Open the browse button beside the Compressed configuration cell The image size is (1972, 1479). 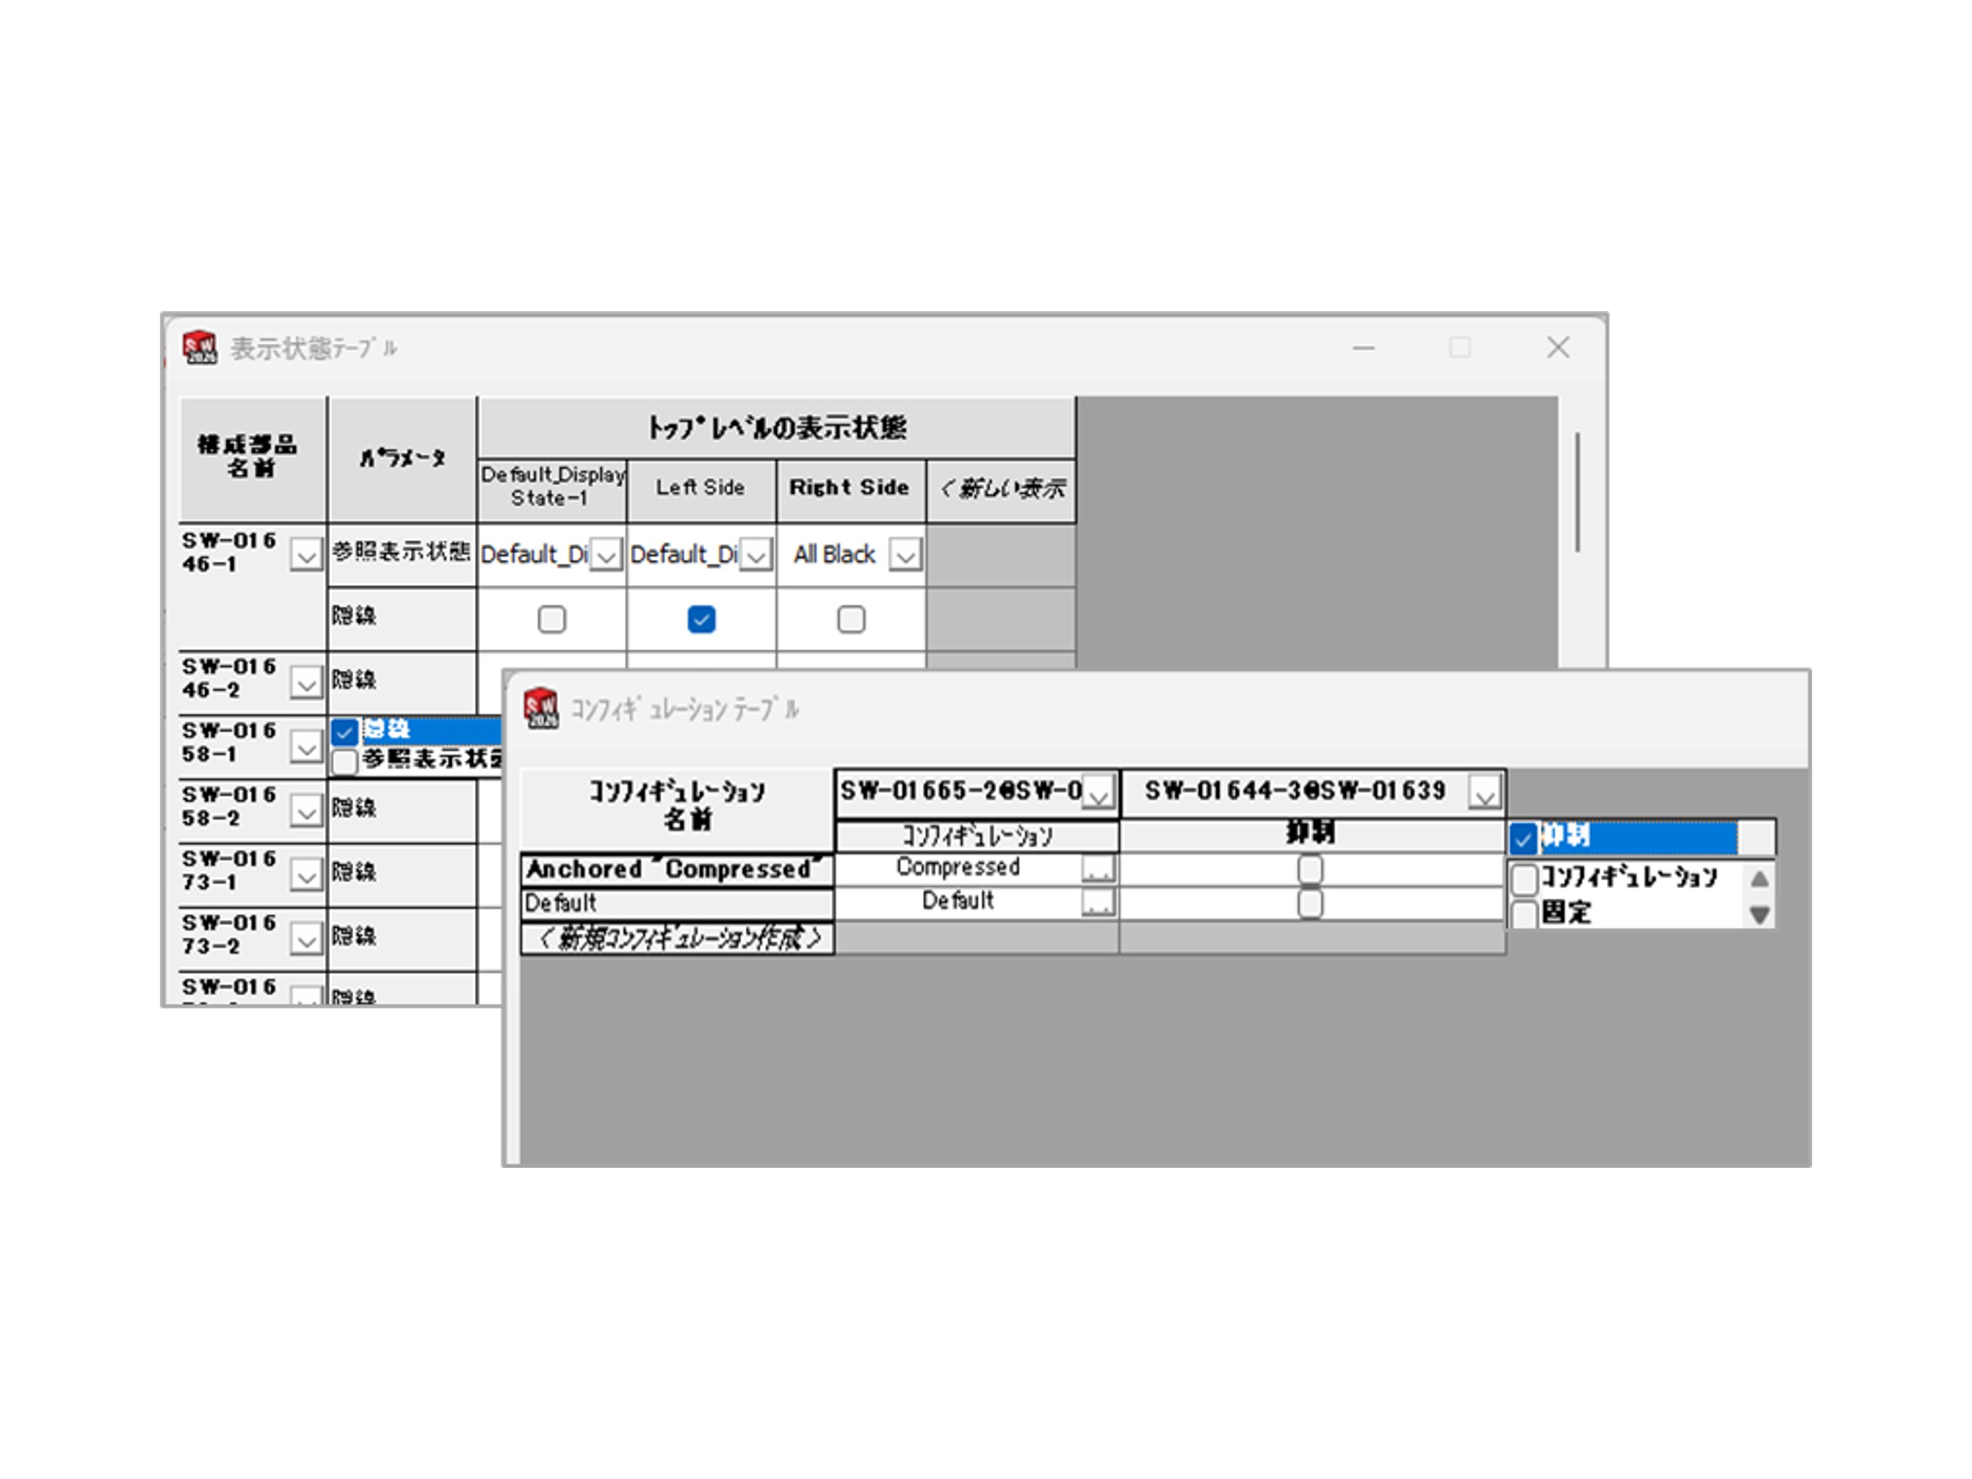pyautogui.click(x=1099, y=867)
